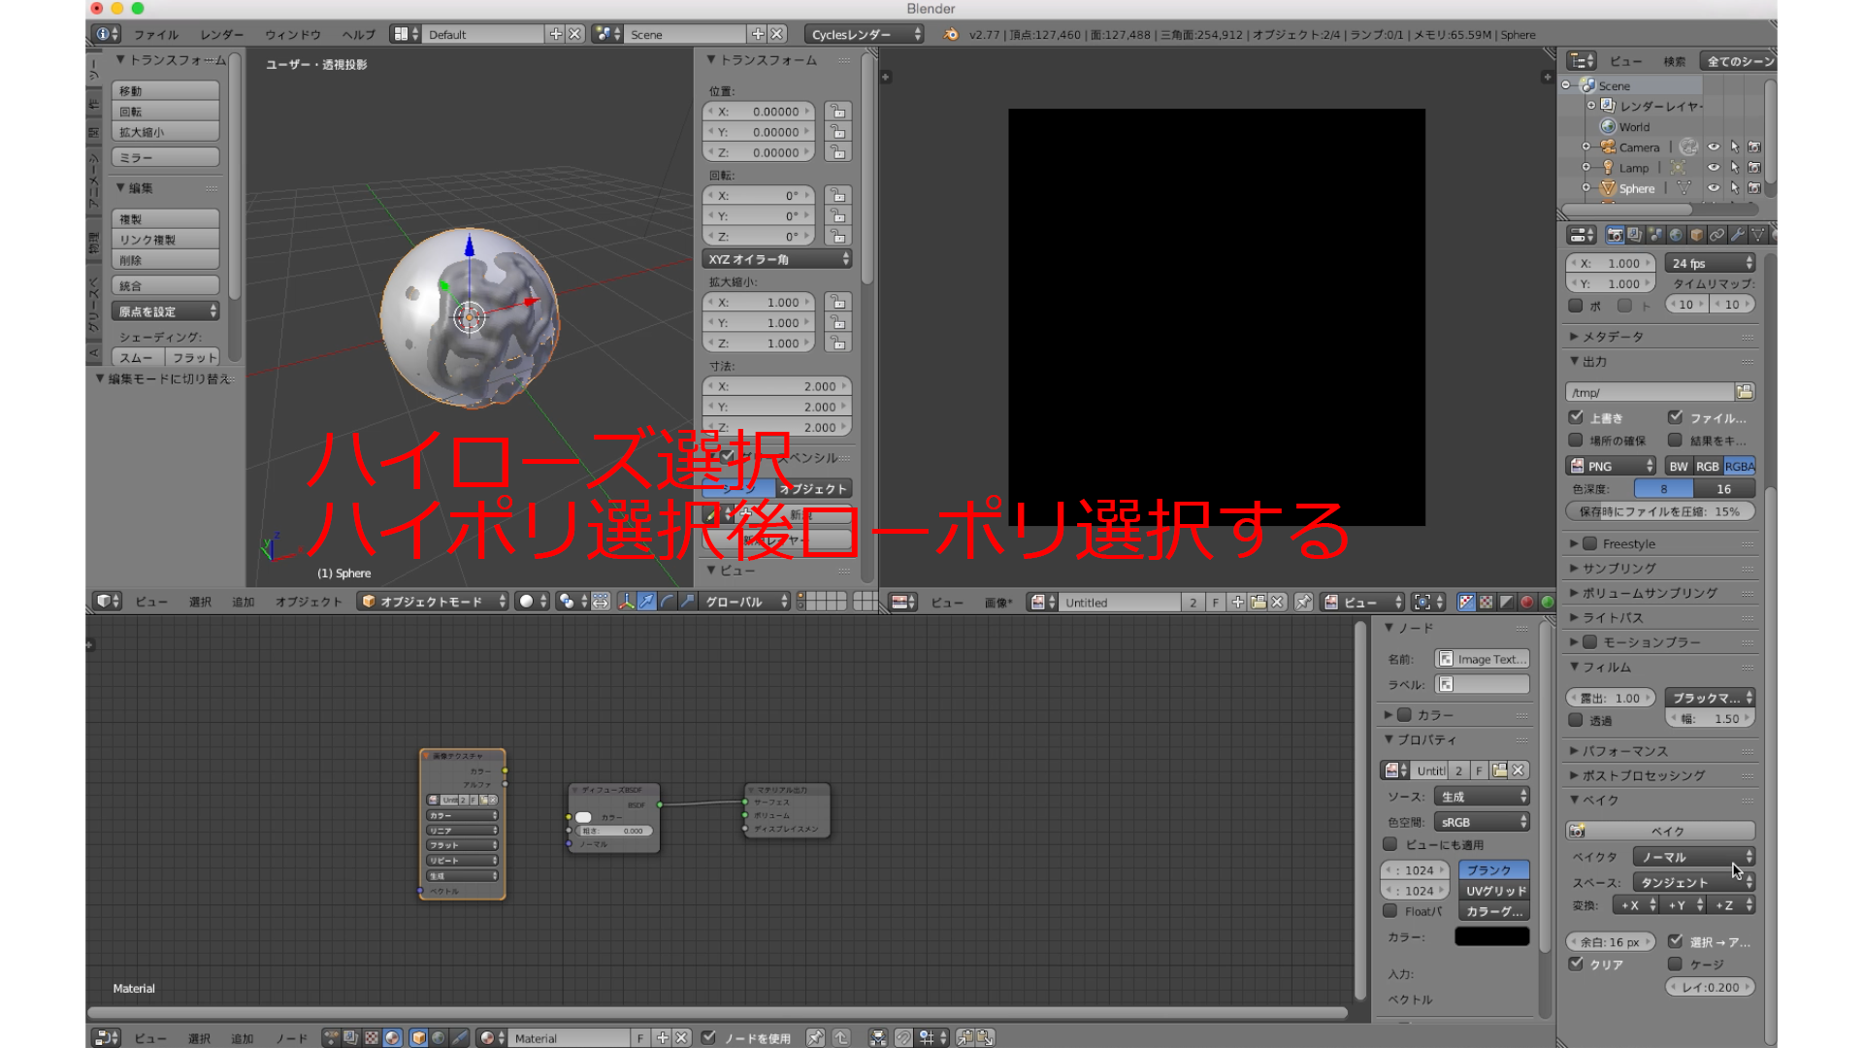Screen dimensions: 1863x1048
Task: Toggle the 上書き overwrite checkbox
Action: click(1577, 417)
